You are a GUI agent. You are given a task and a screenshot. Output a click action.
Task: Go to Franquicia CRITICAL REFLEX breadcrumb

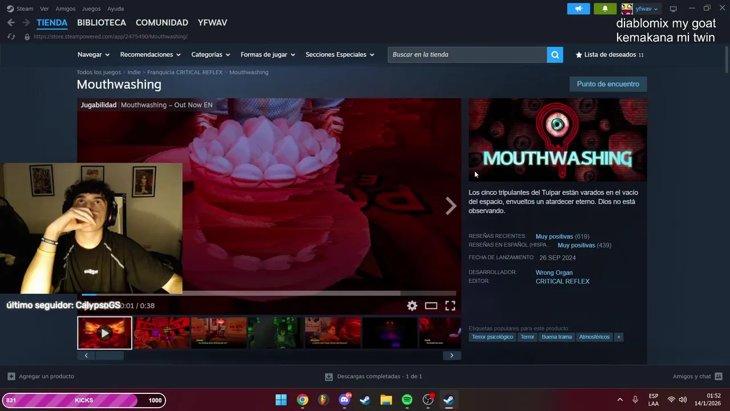185,72
